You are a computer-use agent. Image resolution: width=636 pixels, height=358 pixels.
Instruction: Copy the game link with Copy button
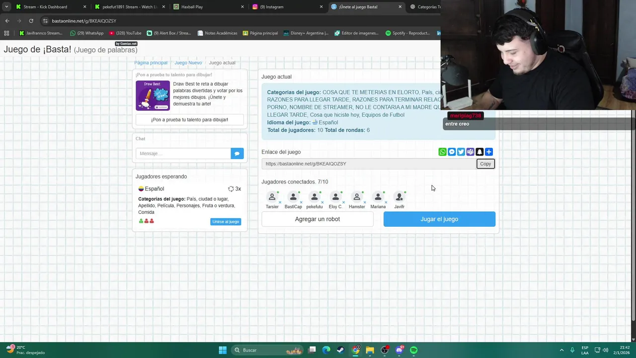click(x=485, y=164)
